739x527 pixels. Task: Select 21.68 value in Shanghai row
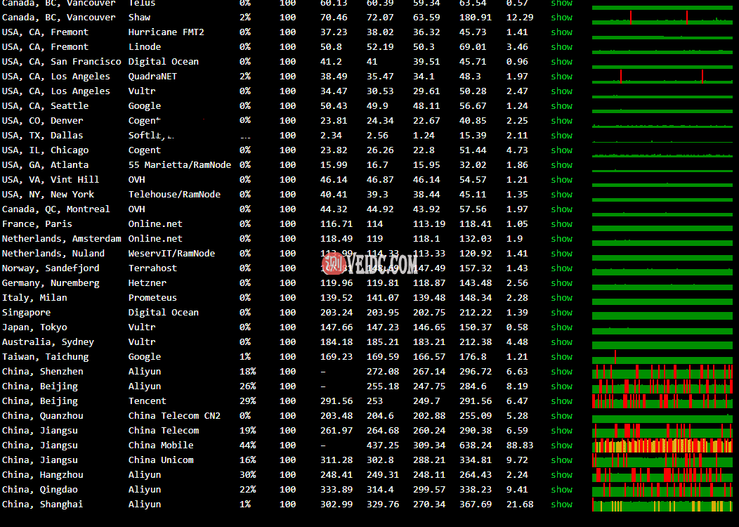(520, 505)
